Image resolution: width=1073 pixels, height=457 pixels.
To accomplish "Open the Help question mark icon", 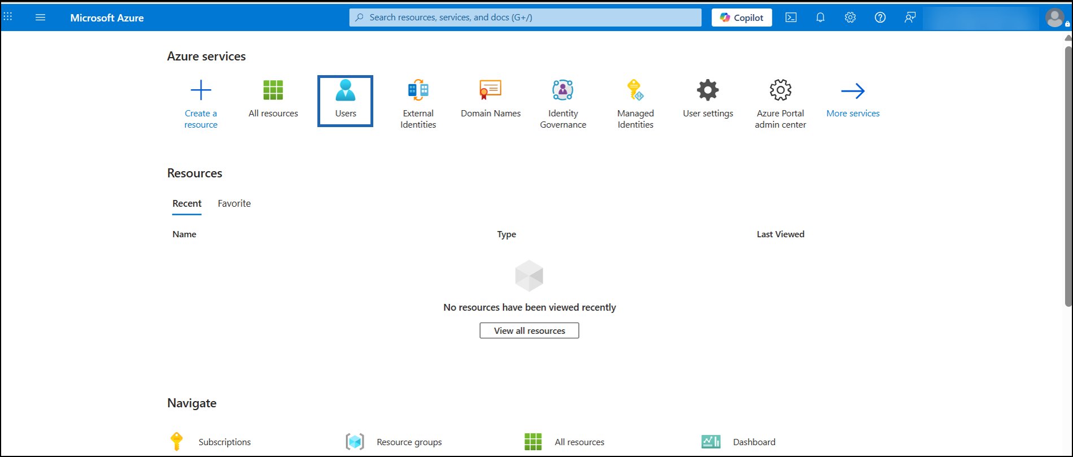I will coord(880,18).
